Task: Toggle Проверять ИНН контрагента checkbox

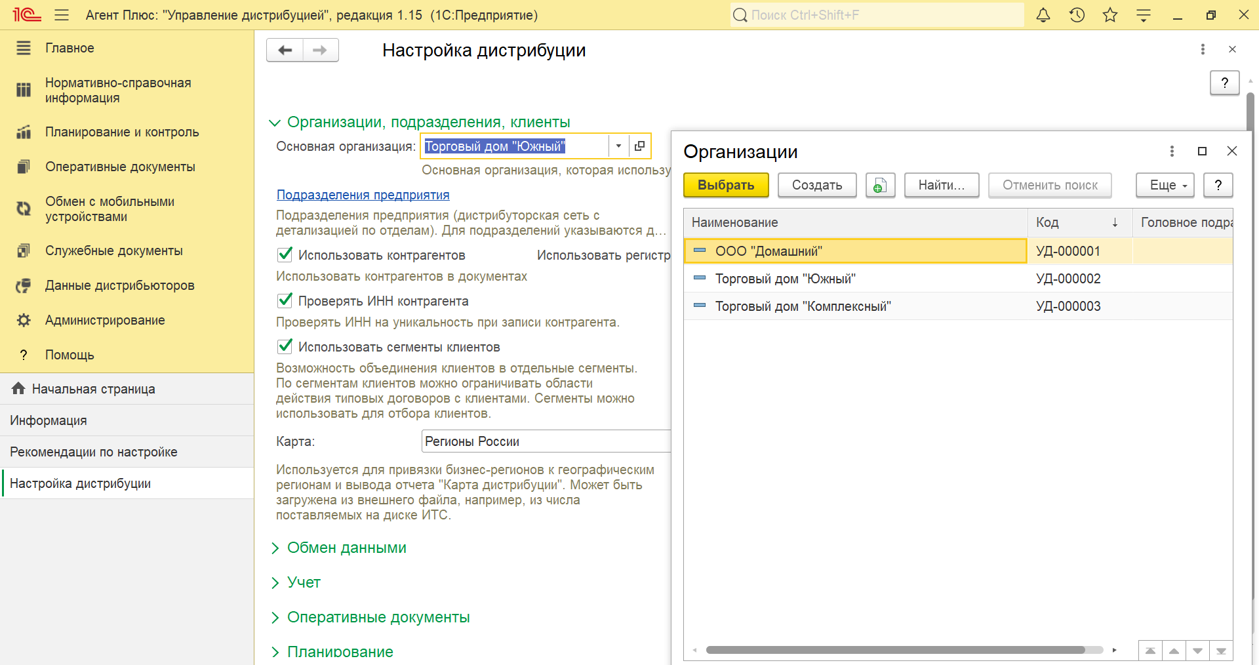Action: [x=285, y=300]
